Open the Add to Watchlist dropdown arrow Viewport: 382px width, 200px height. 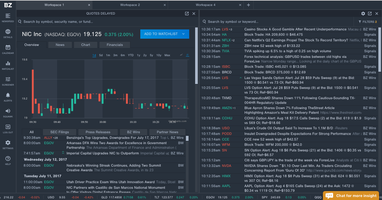coord(184,34)
